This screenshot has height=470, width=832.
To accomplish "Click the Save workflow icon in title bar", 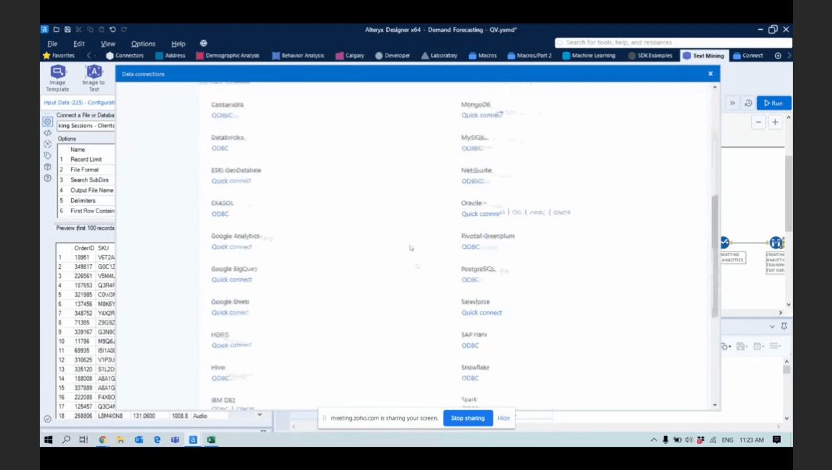I will click(x=67, y=29).
